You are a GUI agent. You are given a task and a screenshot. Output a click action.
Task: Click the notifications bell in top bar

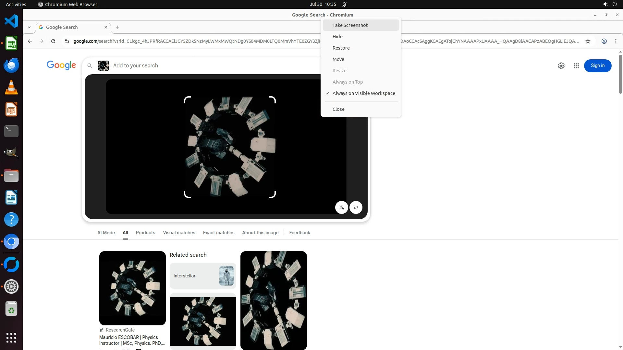coord(344,4)
